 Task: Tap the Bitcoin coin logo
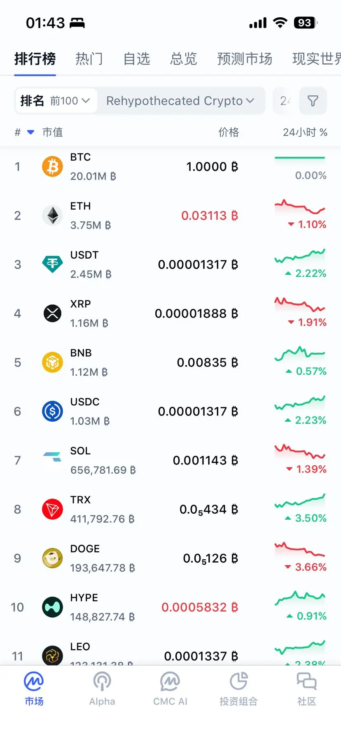pos(53,167)
